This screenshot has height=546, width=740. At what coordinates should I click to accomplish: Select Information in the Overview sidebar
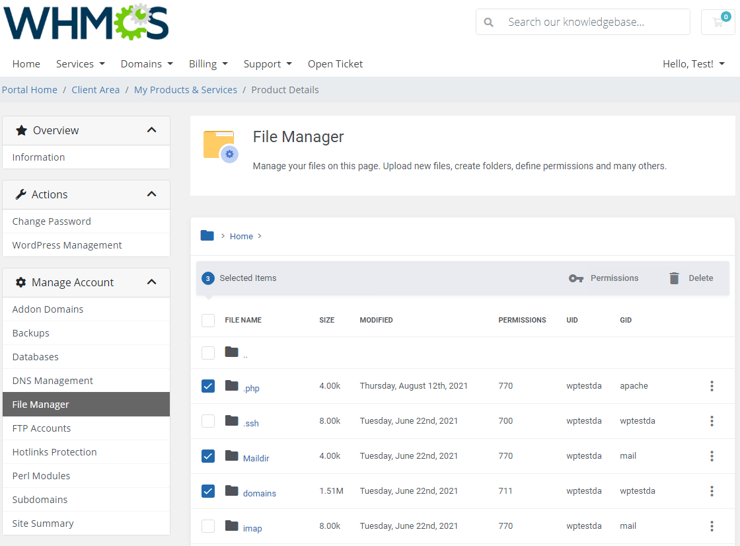point(87,157)
